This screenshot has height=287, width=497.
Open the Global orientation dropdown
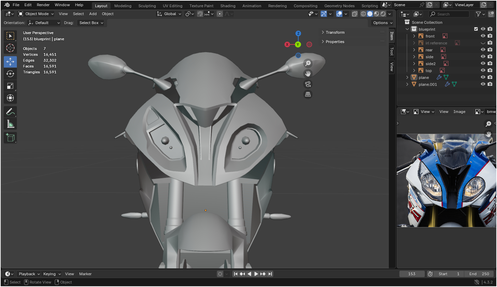click(169, 14)
